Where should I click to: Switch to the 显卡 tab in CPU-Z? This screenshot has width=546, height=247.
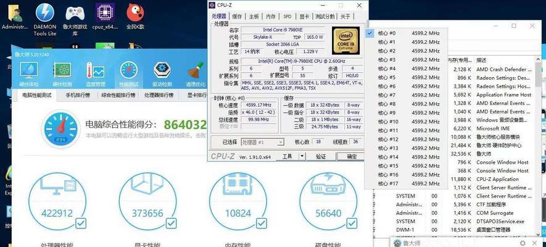[x=304, y=17]
